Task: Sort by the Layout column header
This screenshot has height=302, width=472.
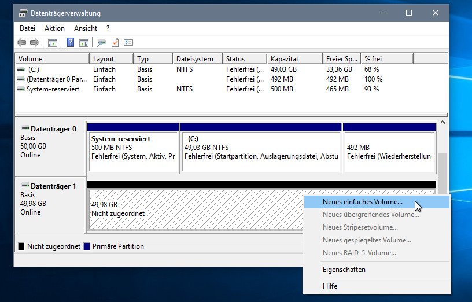Action: 112,58
